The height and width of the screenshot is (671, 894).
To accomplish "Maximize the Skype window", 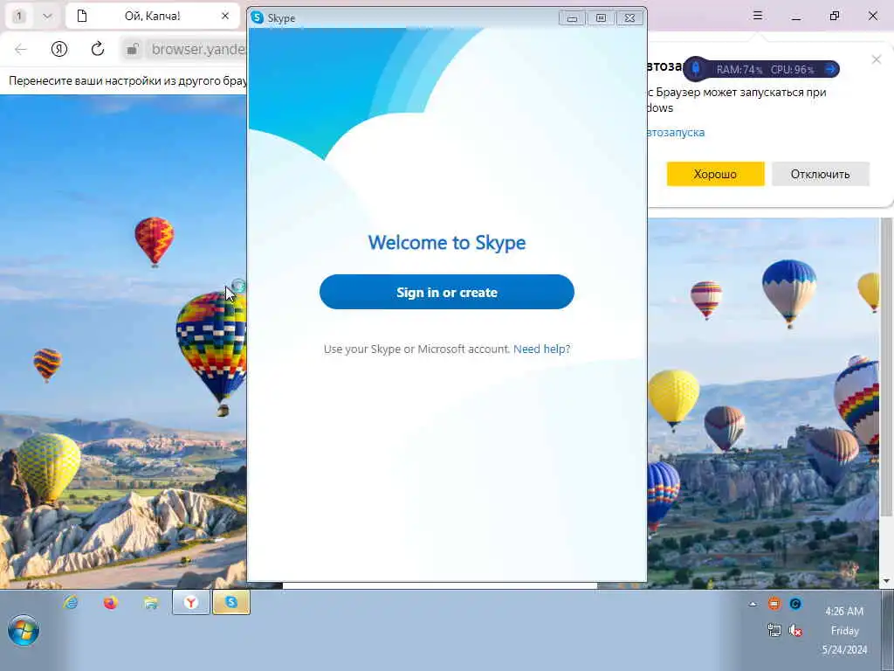I will pyautogui.click(x=601, y=18).
